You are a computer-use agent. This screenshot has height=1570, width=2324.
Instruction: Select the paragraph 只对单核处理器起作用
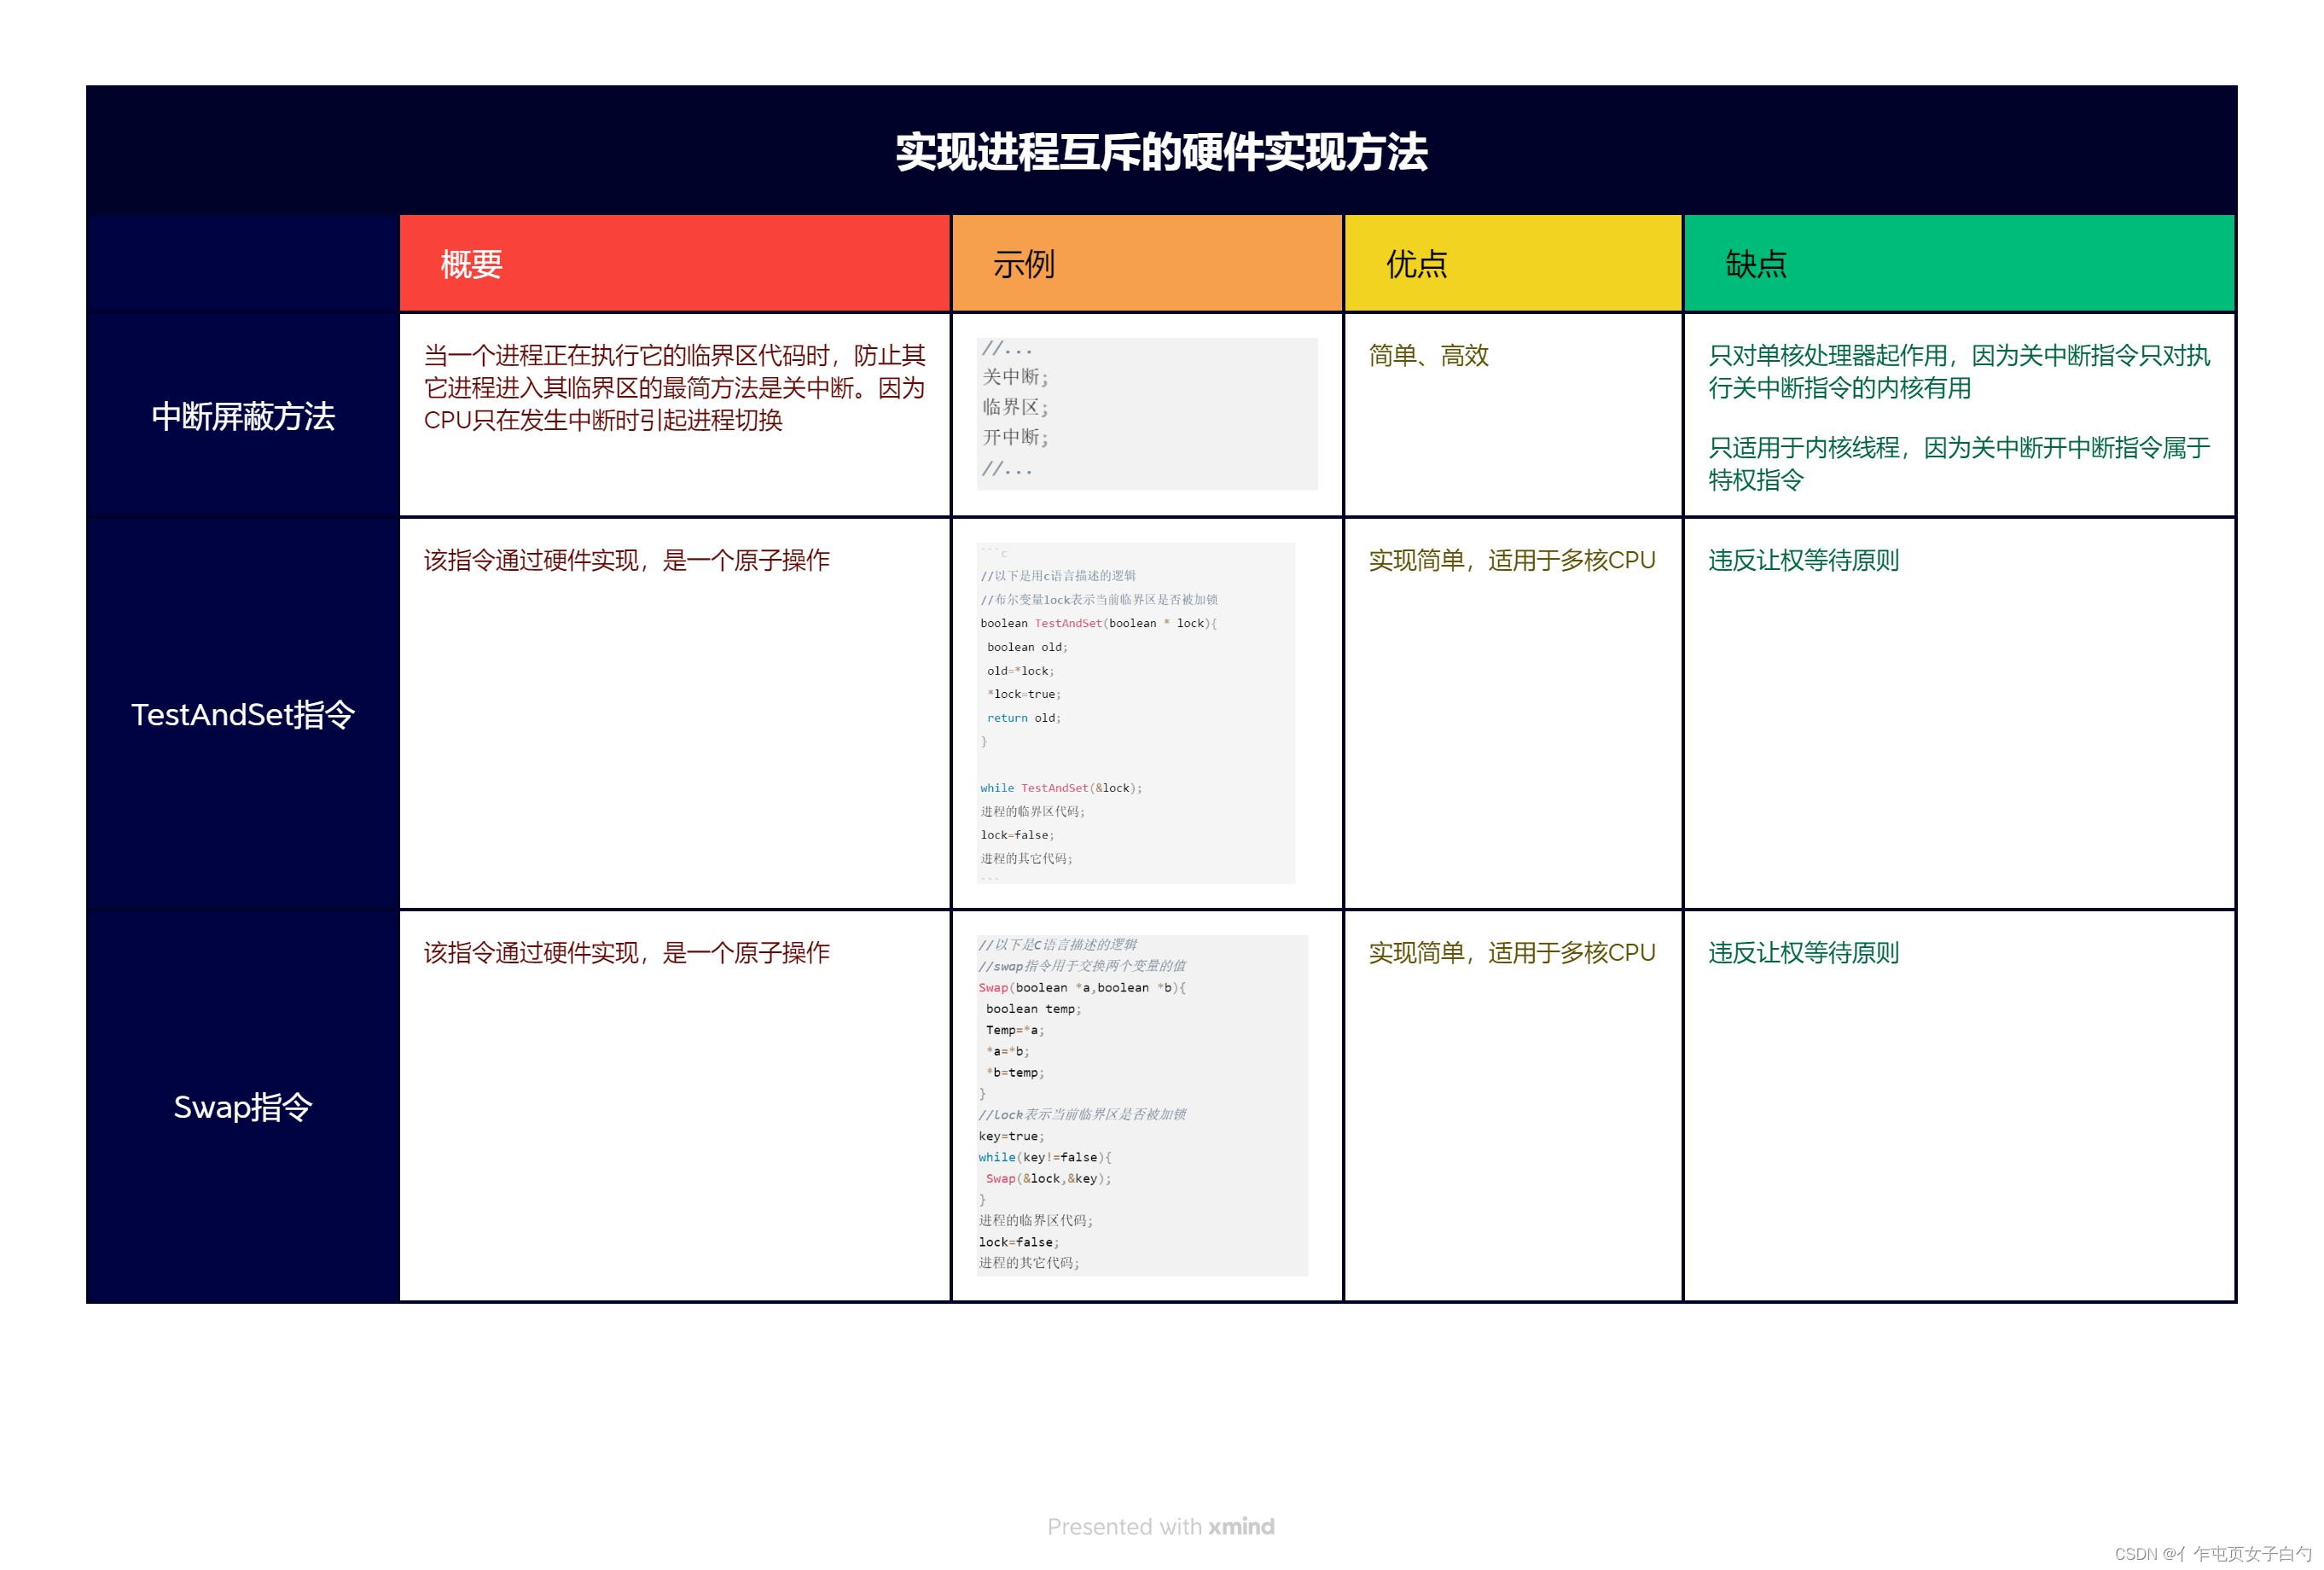click(1958, 371)
